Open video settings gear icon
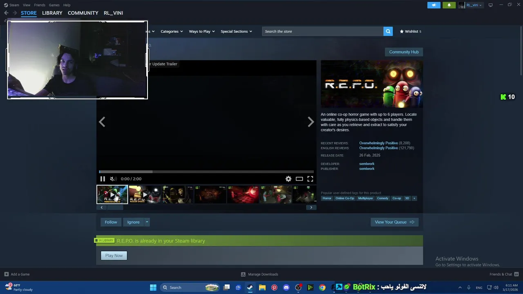 (x=288, y=179)
